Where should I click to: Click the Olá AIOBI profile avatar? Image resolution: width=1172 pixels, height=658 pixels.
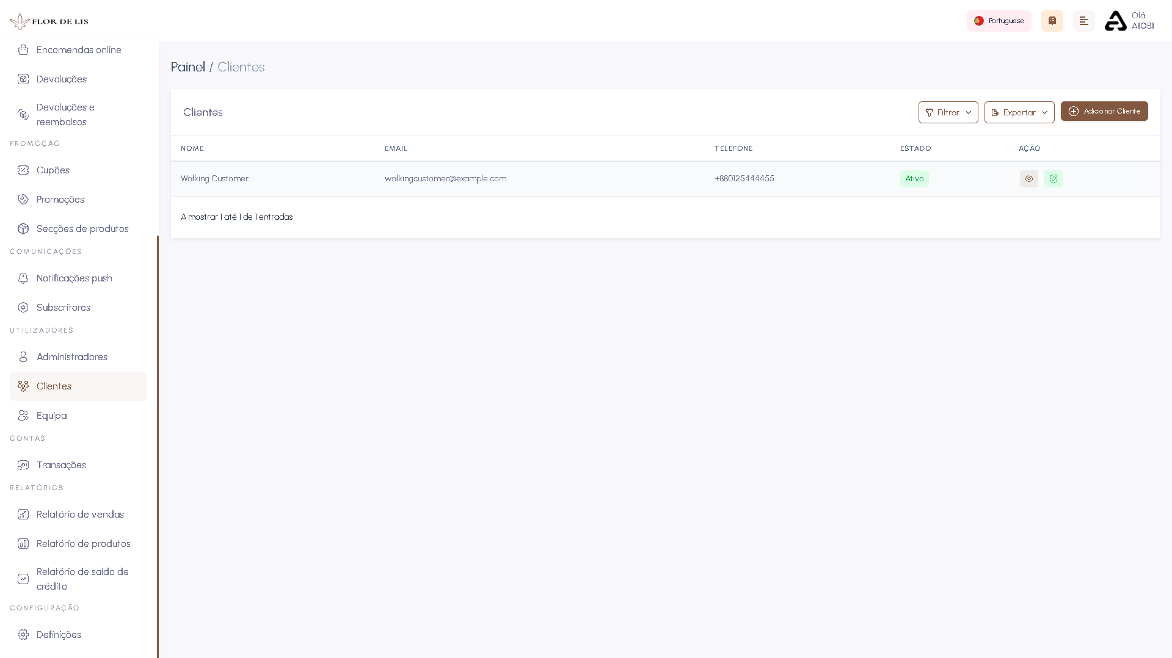pos(1115,20)
